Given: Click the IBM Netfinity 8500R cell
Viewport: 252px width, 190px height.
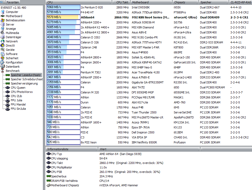Looking at the screenshot, I should point(144,142).
